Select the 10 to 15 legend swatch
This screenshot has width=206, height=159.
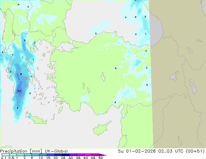point(43,155)
